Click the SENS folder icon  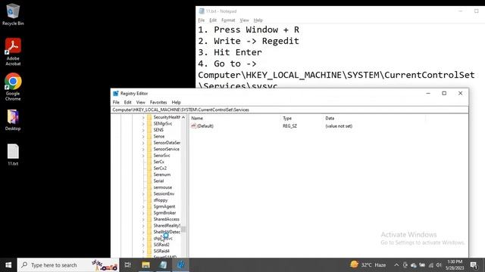pos(150,130)
